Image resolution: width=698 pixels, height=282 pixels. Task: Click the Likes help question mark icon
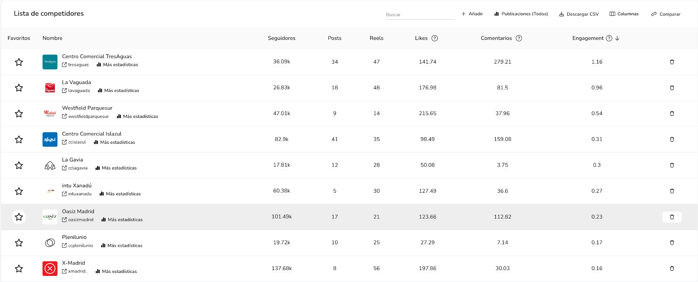(434, 38)
